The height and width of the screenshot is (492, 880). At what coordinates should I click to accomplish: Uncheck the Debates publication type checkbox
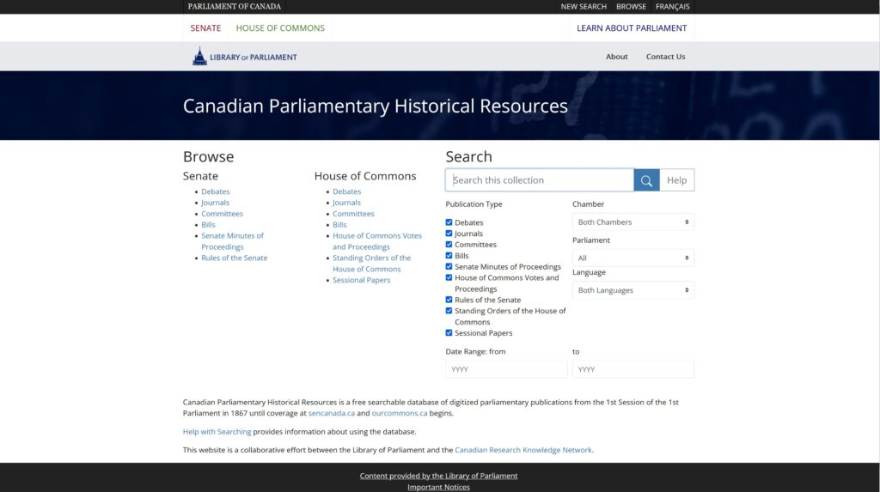coord(449,222)
